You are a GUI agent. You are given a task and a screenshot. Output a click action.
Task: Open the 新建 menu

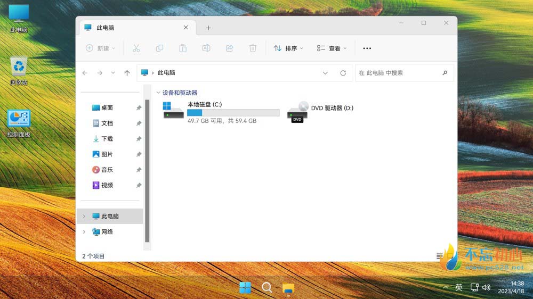[100, 48]
